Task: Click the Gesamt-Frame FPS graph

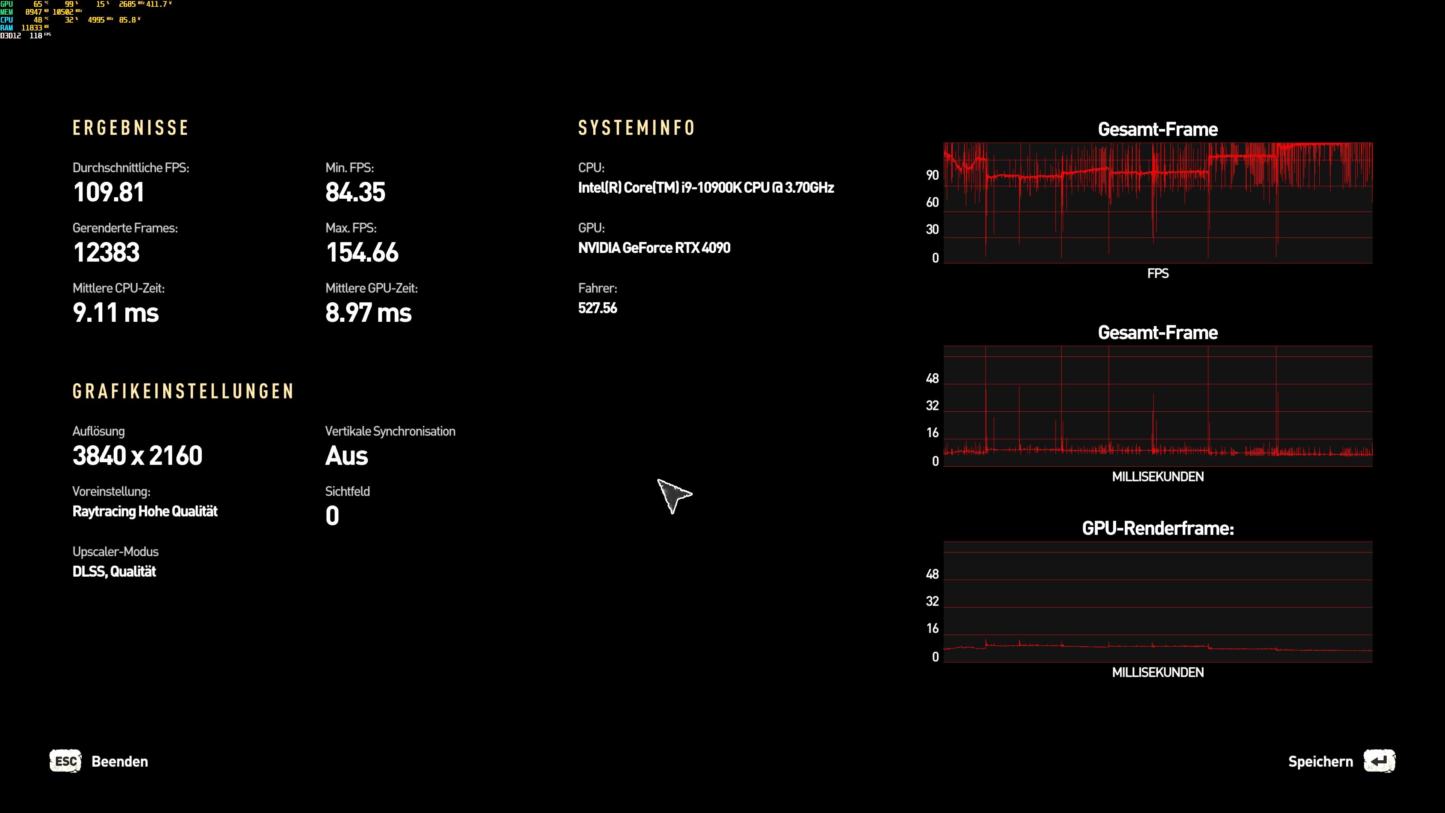Action: tap(1158, 202)
